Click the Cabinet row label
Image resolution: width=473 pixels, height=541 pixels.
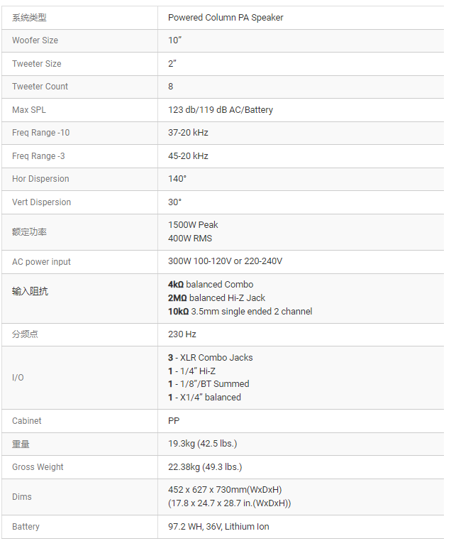point(27,421)
